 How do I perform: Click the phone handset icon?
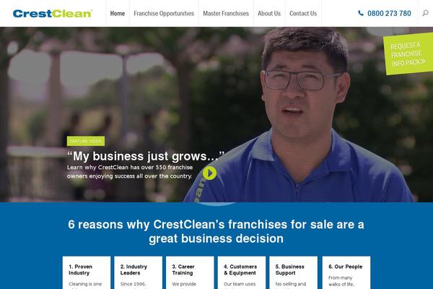[x=361, y=13]
